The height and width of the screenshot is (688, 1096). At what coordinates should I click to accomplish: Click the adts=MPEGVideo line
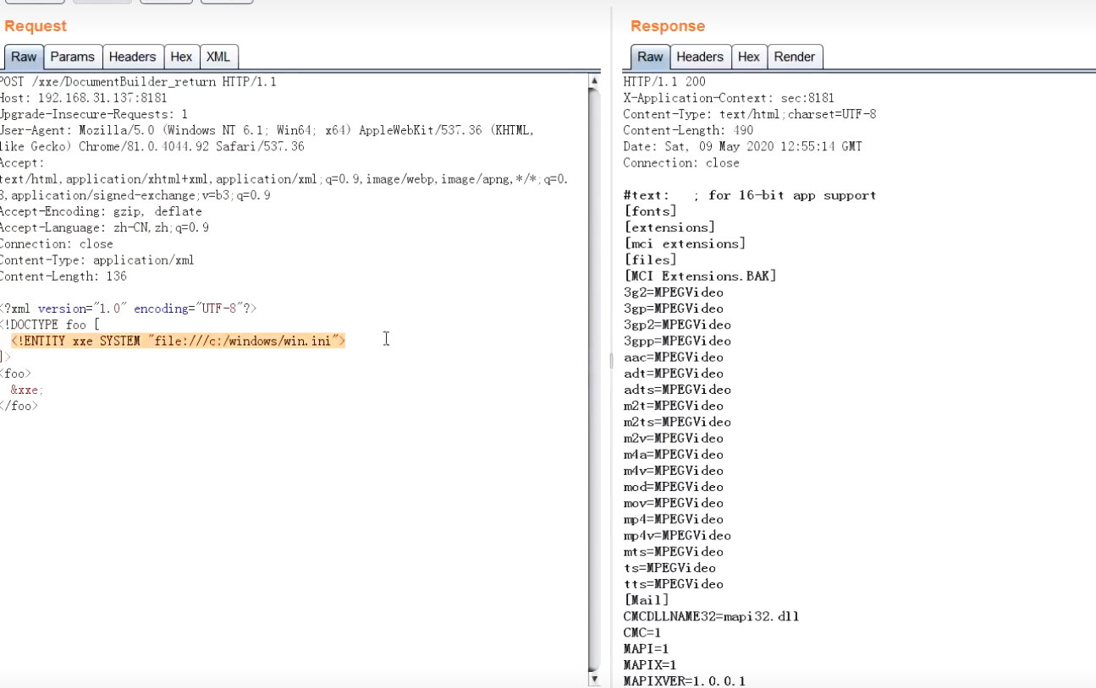[x=677, y=390]
